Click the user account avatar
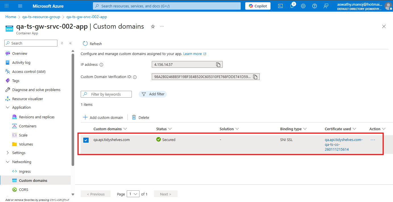Image resolution: width=393 pixels, height=202 pixels. click(x=388, y=6)
